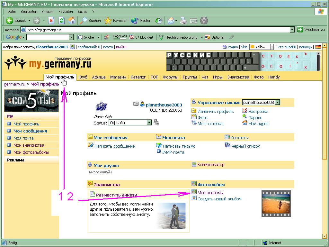The height and width of the screenshot is (247, 329).
Task: Click the Мой адрес house icon
Action: (245, 123)
